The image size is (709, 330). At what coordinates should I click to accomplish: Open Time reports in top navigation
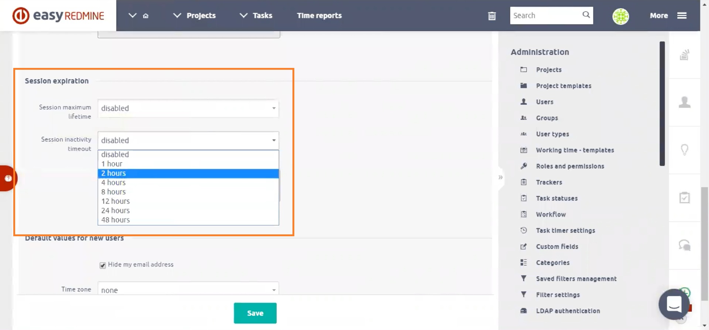pyautogui.click(x=319, y=16)
